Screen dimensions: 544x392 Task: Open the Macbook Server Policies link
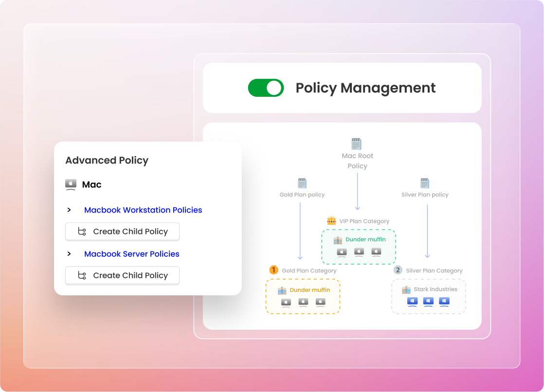tap(132, 254)
